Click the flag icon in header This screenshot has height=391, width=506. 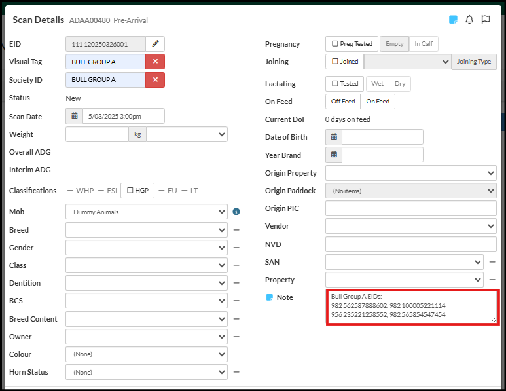click(486, 20)
